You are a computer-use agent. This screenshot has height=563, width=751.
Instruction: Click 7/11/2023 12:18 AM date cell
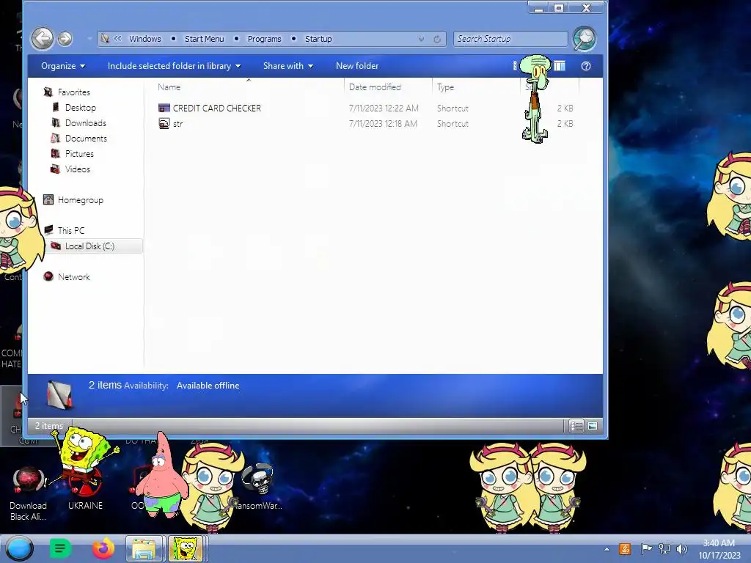(383, 123)
